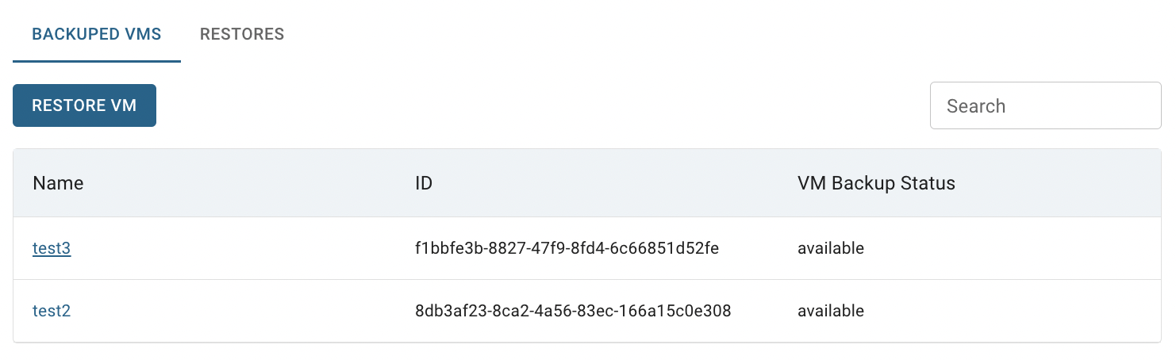Select the UUID ending in 6c66851d52fe

[x=567, y=248]
